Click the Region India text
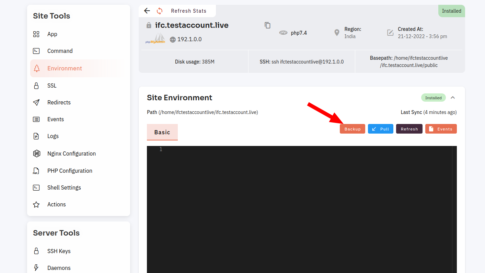Screen dimensions: 485x273 click(350, 36)
